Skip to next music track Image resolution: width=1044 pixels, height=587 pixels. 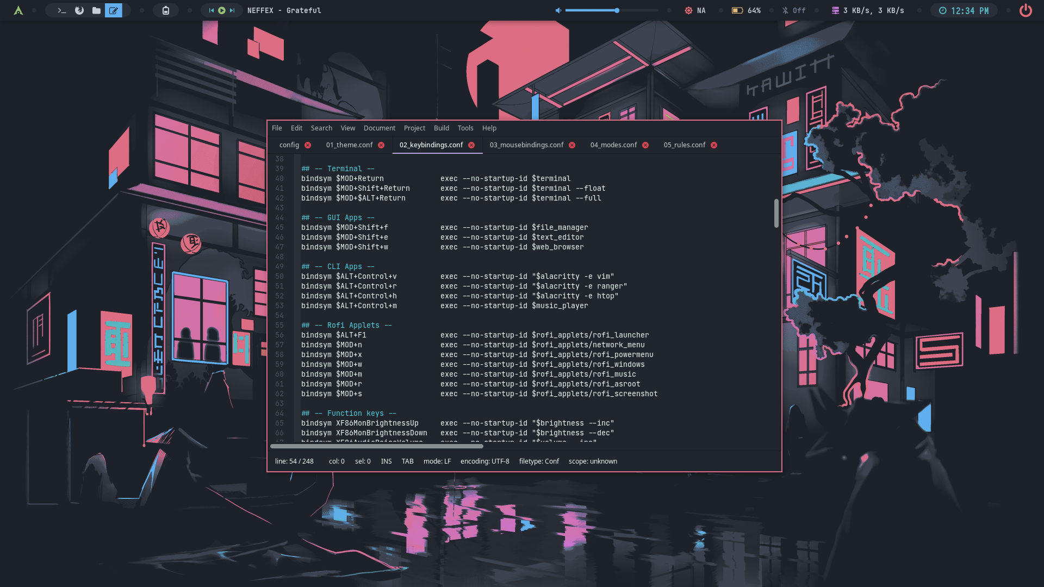tap(232, 10)
